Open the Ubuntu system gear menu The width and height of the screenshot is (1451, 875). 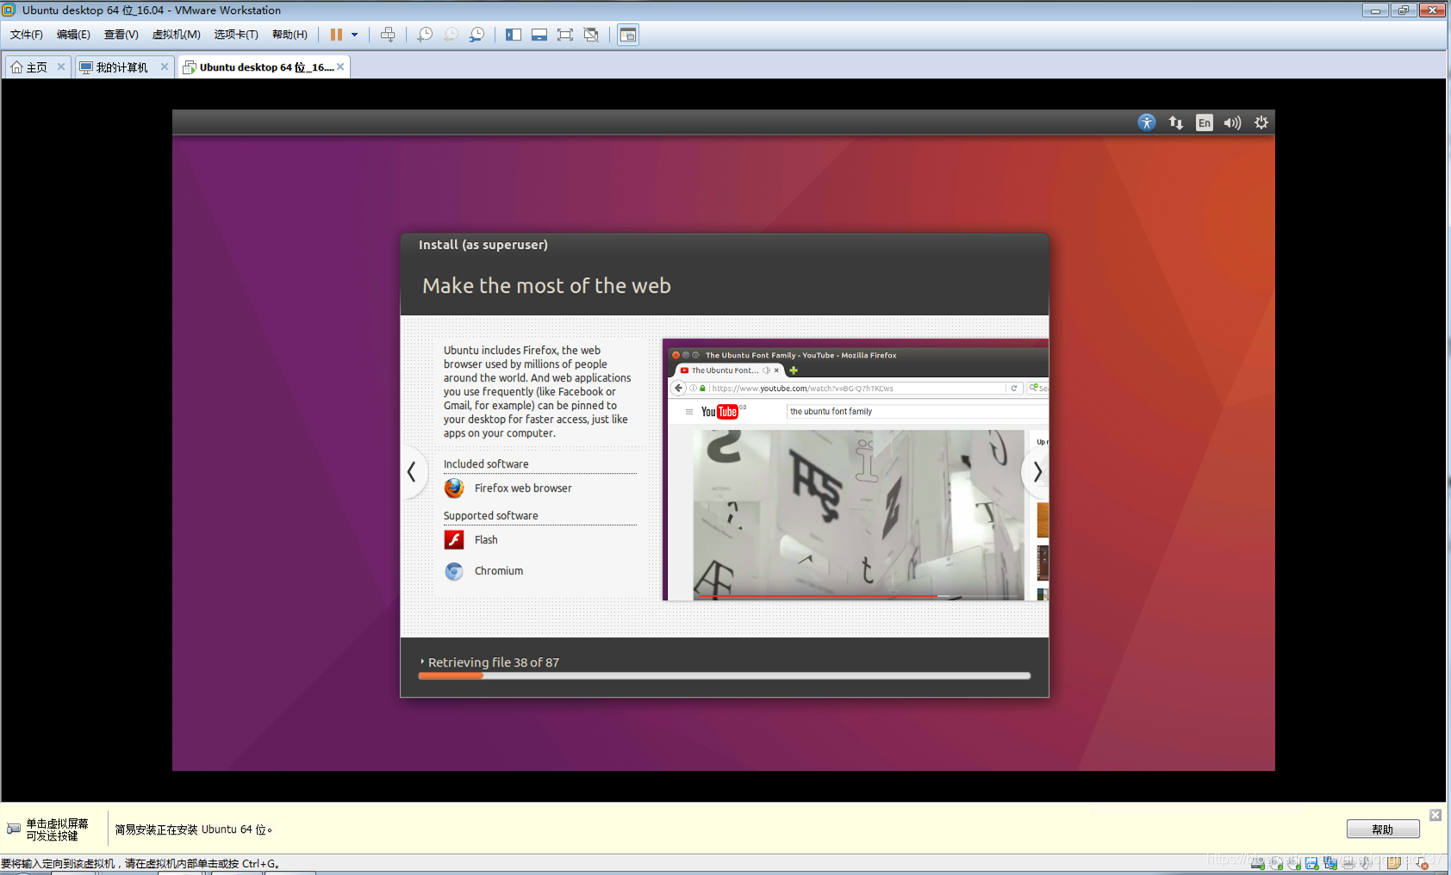pyautogui.click(x=1261, y=122)
